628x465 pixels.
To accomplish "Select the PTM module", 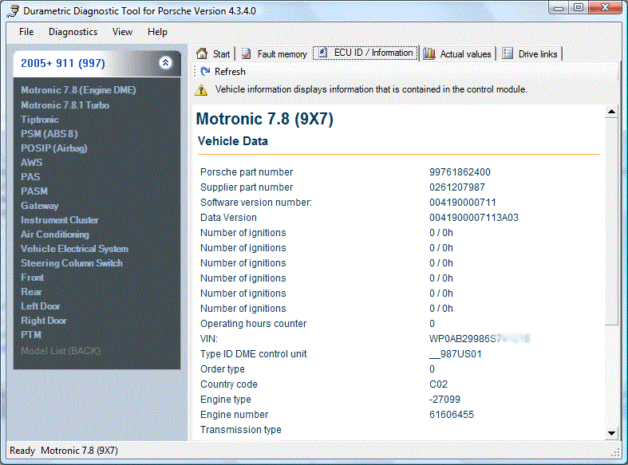I will [x=31, y=334].
